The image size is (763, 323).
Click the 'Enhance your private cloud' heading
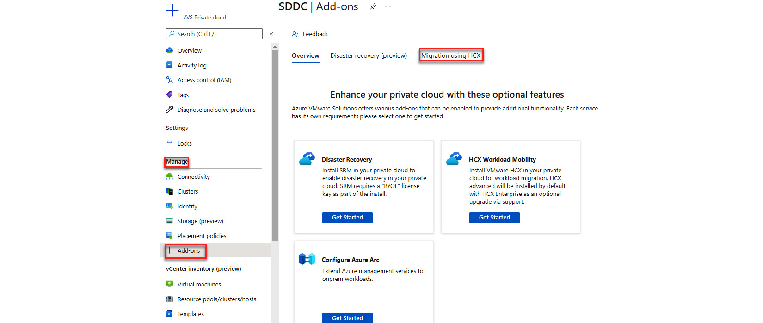[447, 94]
